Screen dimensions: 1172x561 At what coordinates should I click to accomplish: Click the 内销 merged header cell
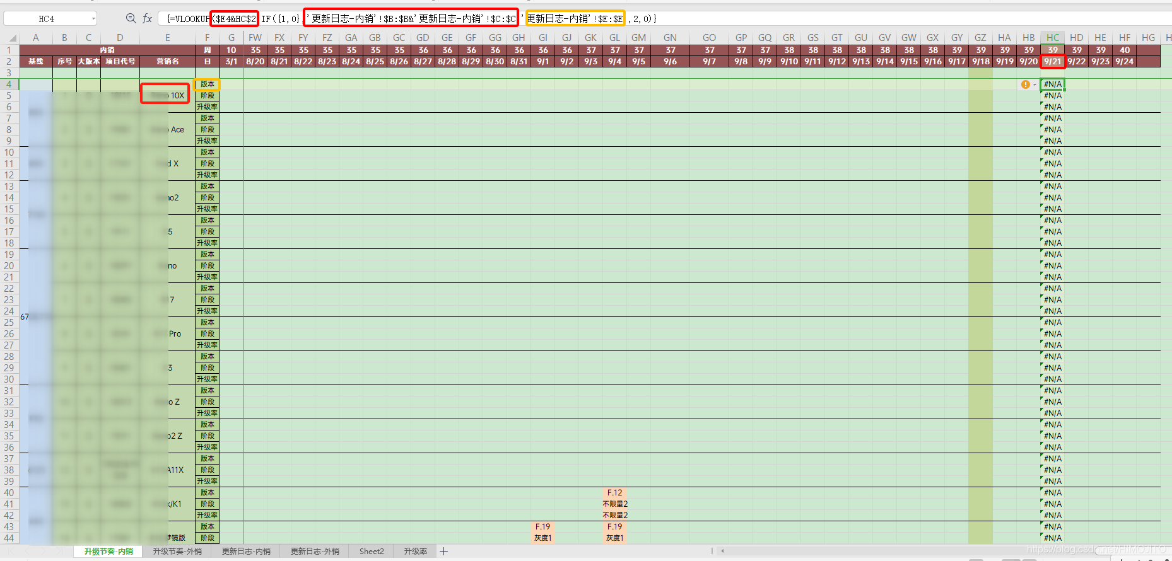pos(107,50)
